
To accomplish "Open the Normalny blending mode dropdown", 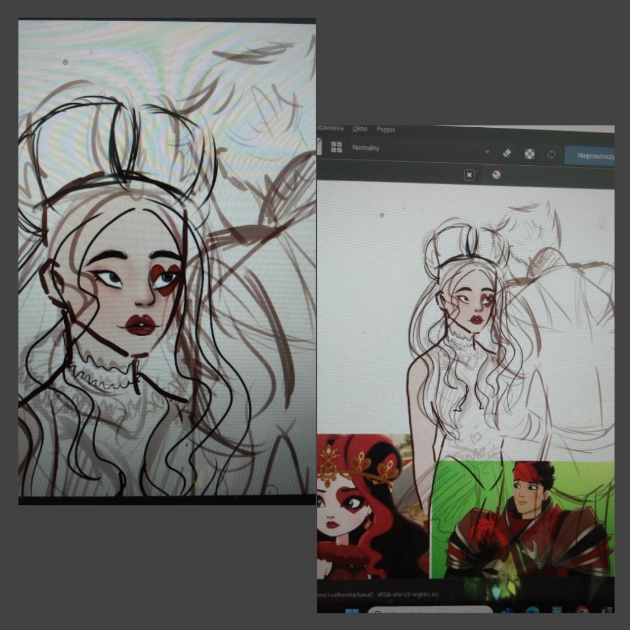I will tap(416, 150).
